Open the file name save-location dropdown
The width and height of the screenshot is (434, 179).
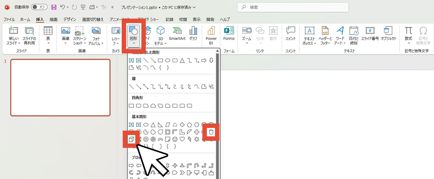pos(194,7)
